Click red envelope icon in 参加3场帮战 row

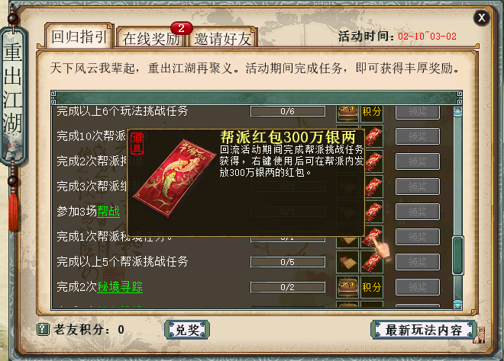tap(373, 212)
